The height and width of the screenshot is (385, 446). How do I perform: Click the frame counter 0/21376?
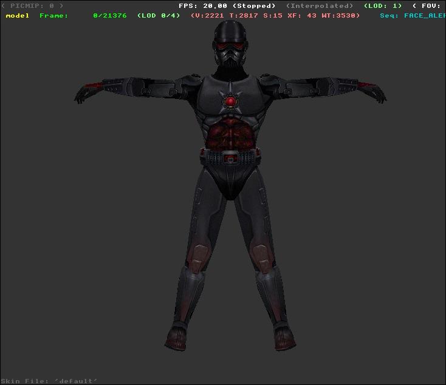[110, 16]
